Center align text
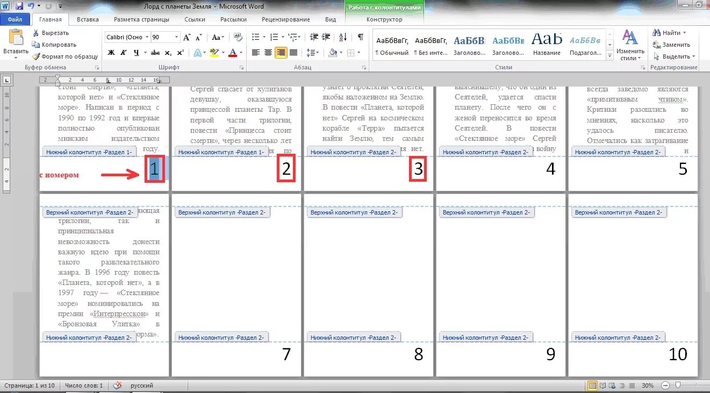This screenshot has height=393, width=710. (x=268, y=53)
